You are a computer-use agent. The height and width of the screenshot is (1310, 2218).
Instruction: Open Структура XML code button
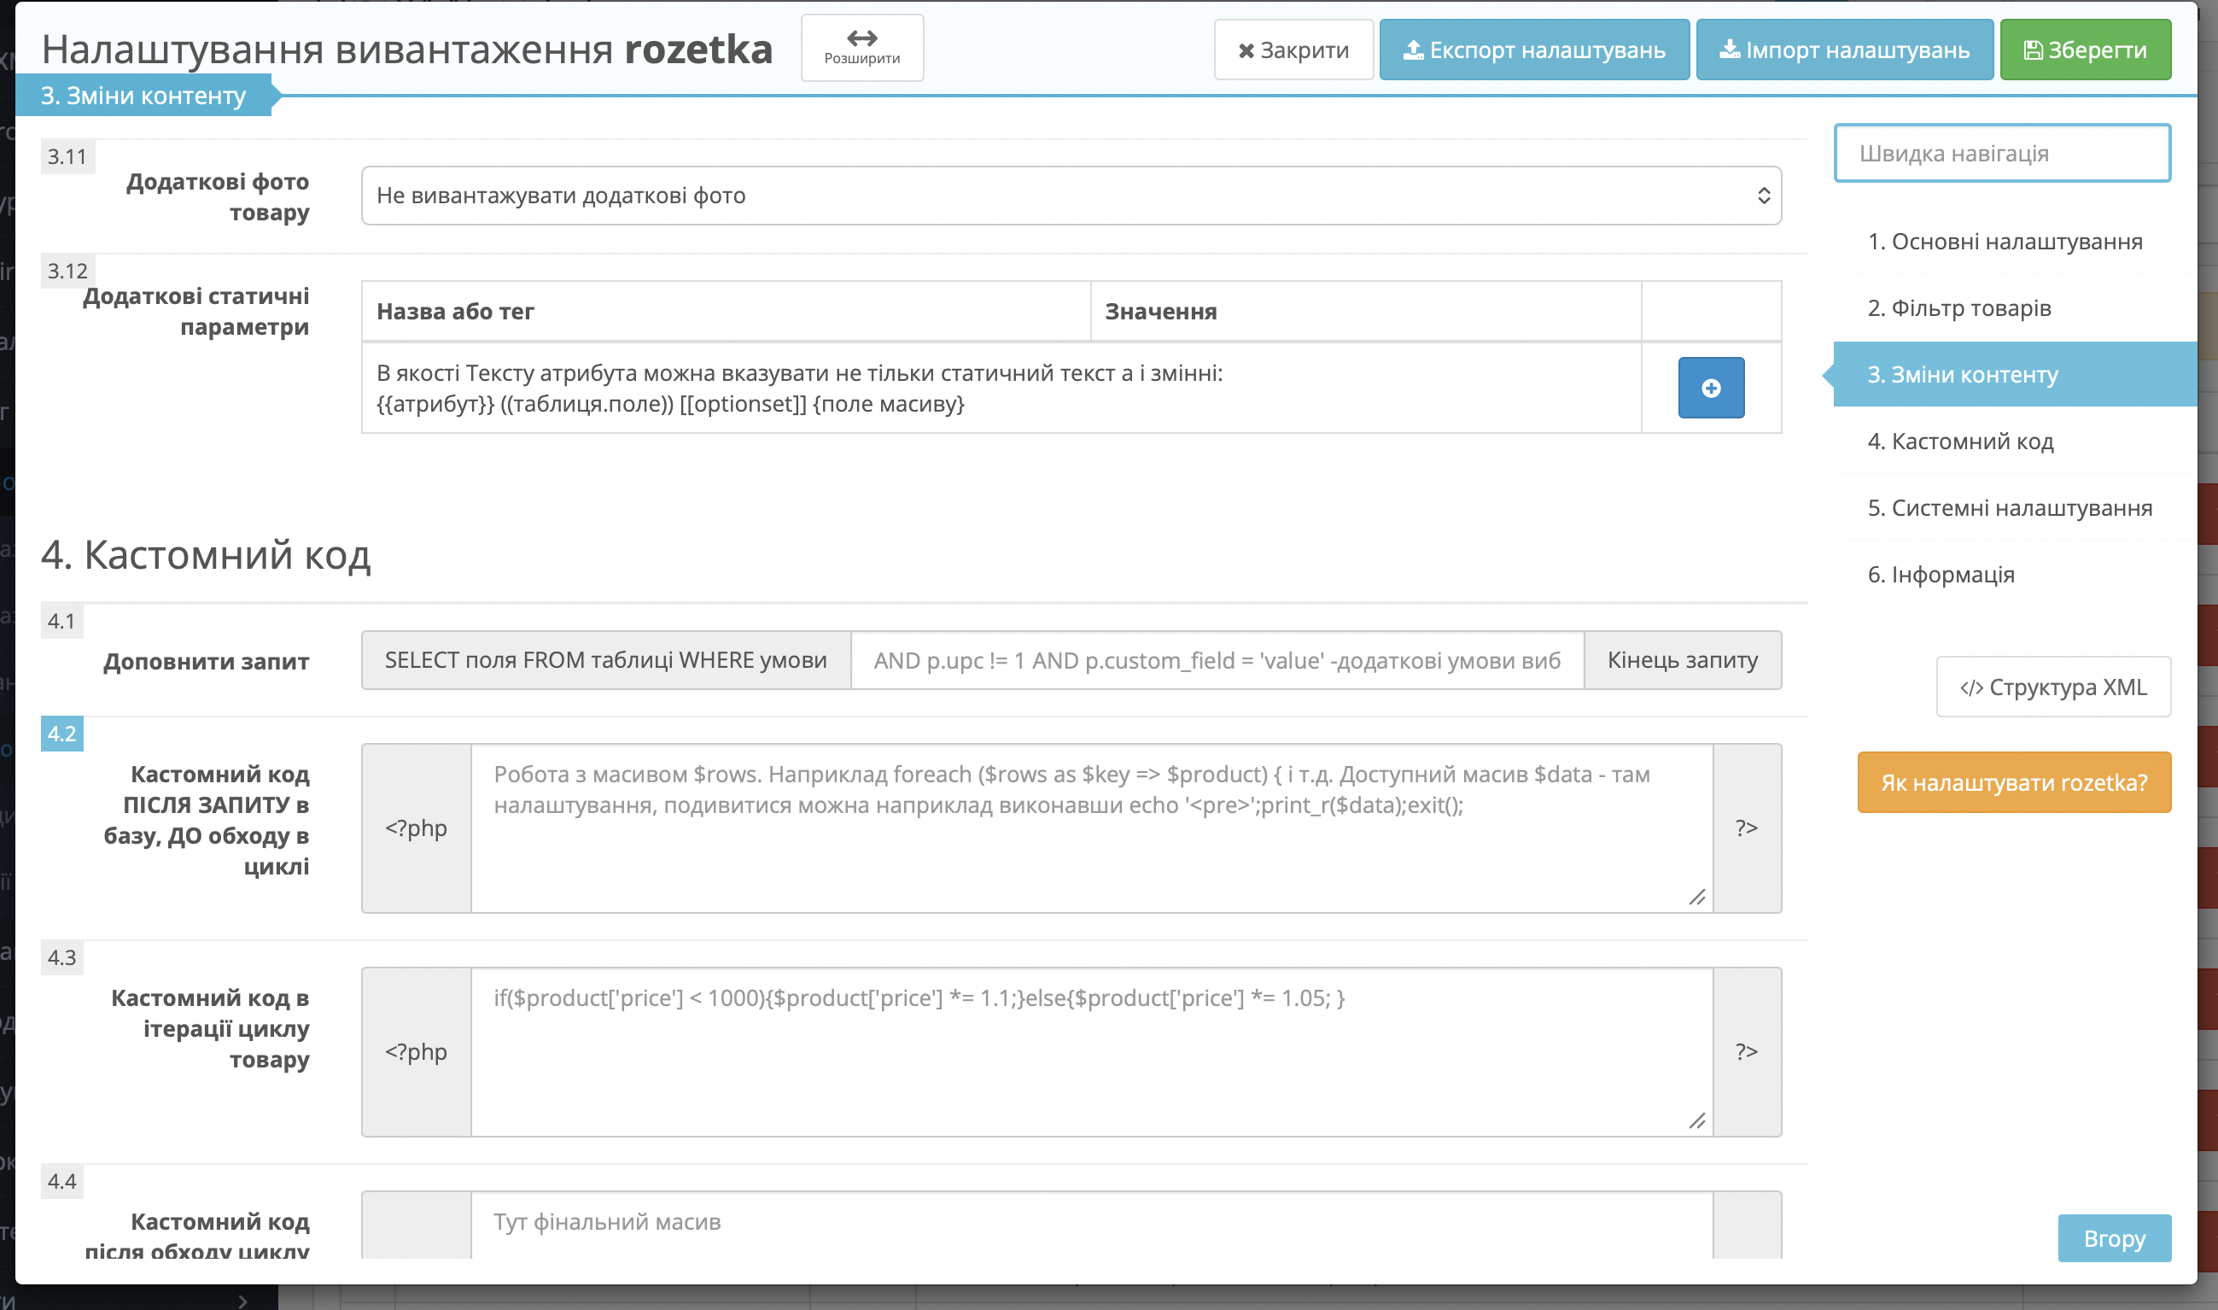pos(2053,687)
